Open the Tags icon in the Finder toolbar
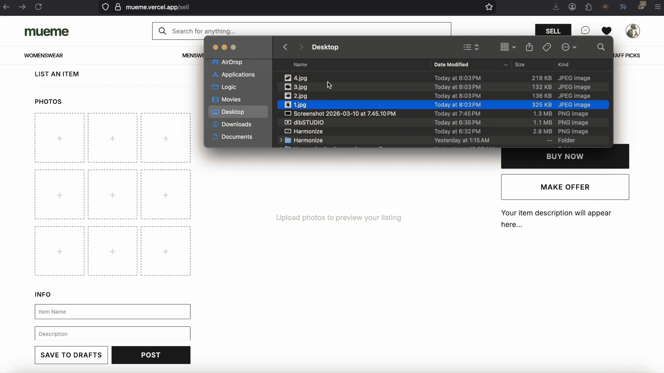This screenshot has height=373, width=664. pos(546,47)
